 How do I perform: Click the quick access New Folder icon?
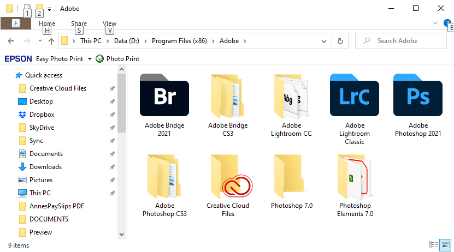tap(39, 8)
